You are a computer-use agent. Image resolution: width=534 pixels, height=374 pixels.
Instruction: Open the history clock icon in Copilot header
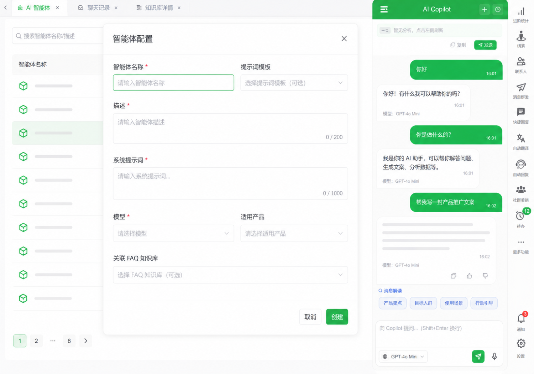tap(498, 10)
